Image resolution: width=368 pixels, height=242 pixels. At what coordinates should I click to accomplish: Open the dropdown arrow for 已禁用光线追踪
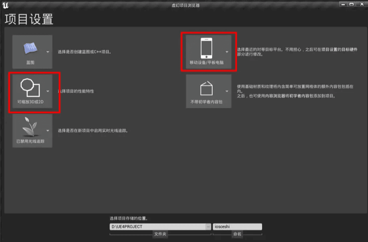[48, 131]
